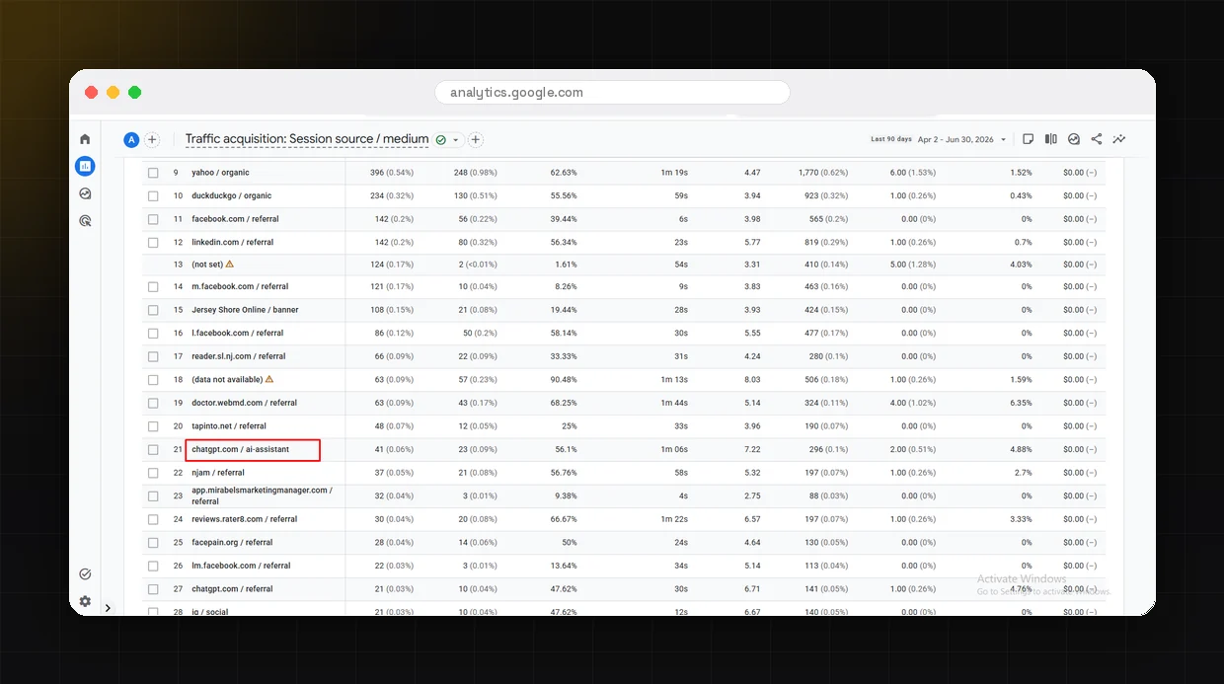The width and height of the screenshot is (1224, 684).
Task: Click the 'reader.sl.nj.com / referral' label
Action: coord(239,356)
